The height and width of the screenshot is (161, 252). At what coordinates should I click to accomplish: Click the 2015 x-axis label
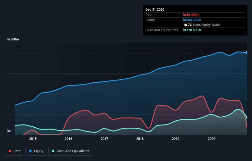click(x=33, y=139)
